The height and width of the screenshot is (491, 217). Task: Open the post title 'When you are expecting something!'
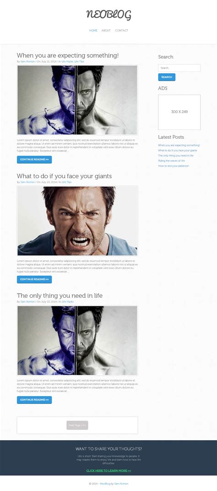(68, 55)
